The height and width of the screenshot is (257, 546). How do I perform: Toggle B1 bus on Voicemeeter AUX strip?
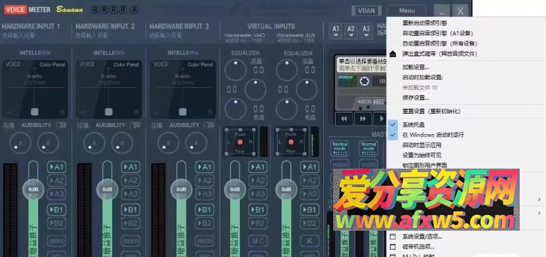[x=310, y=209]
